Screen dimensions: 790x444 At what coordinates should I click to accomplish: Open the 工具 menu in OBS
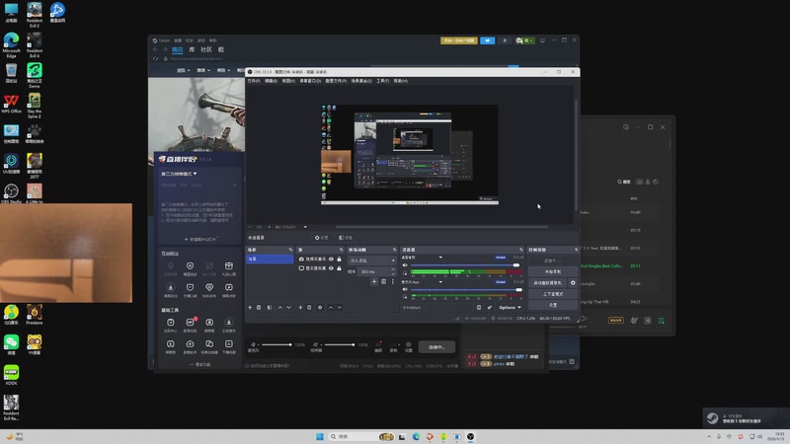click(x=382, y=80)
